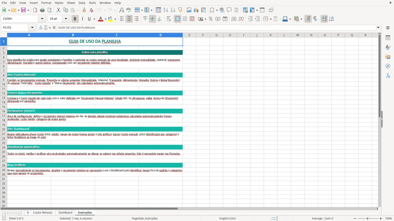This screenshot has height=221, width=394.
Task: Open the Data menu
Action: coord(82,3)
